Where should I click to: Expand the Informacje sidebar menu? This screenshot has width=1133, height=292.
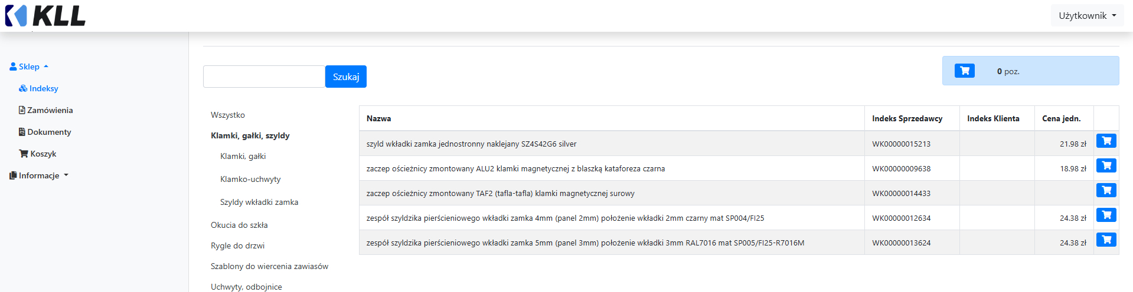[39, 175]
